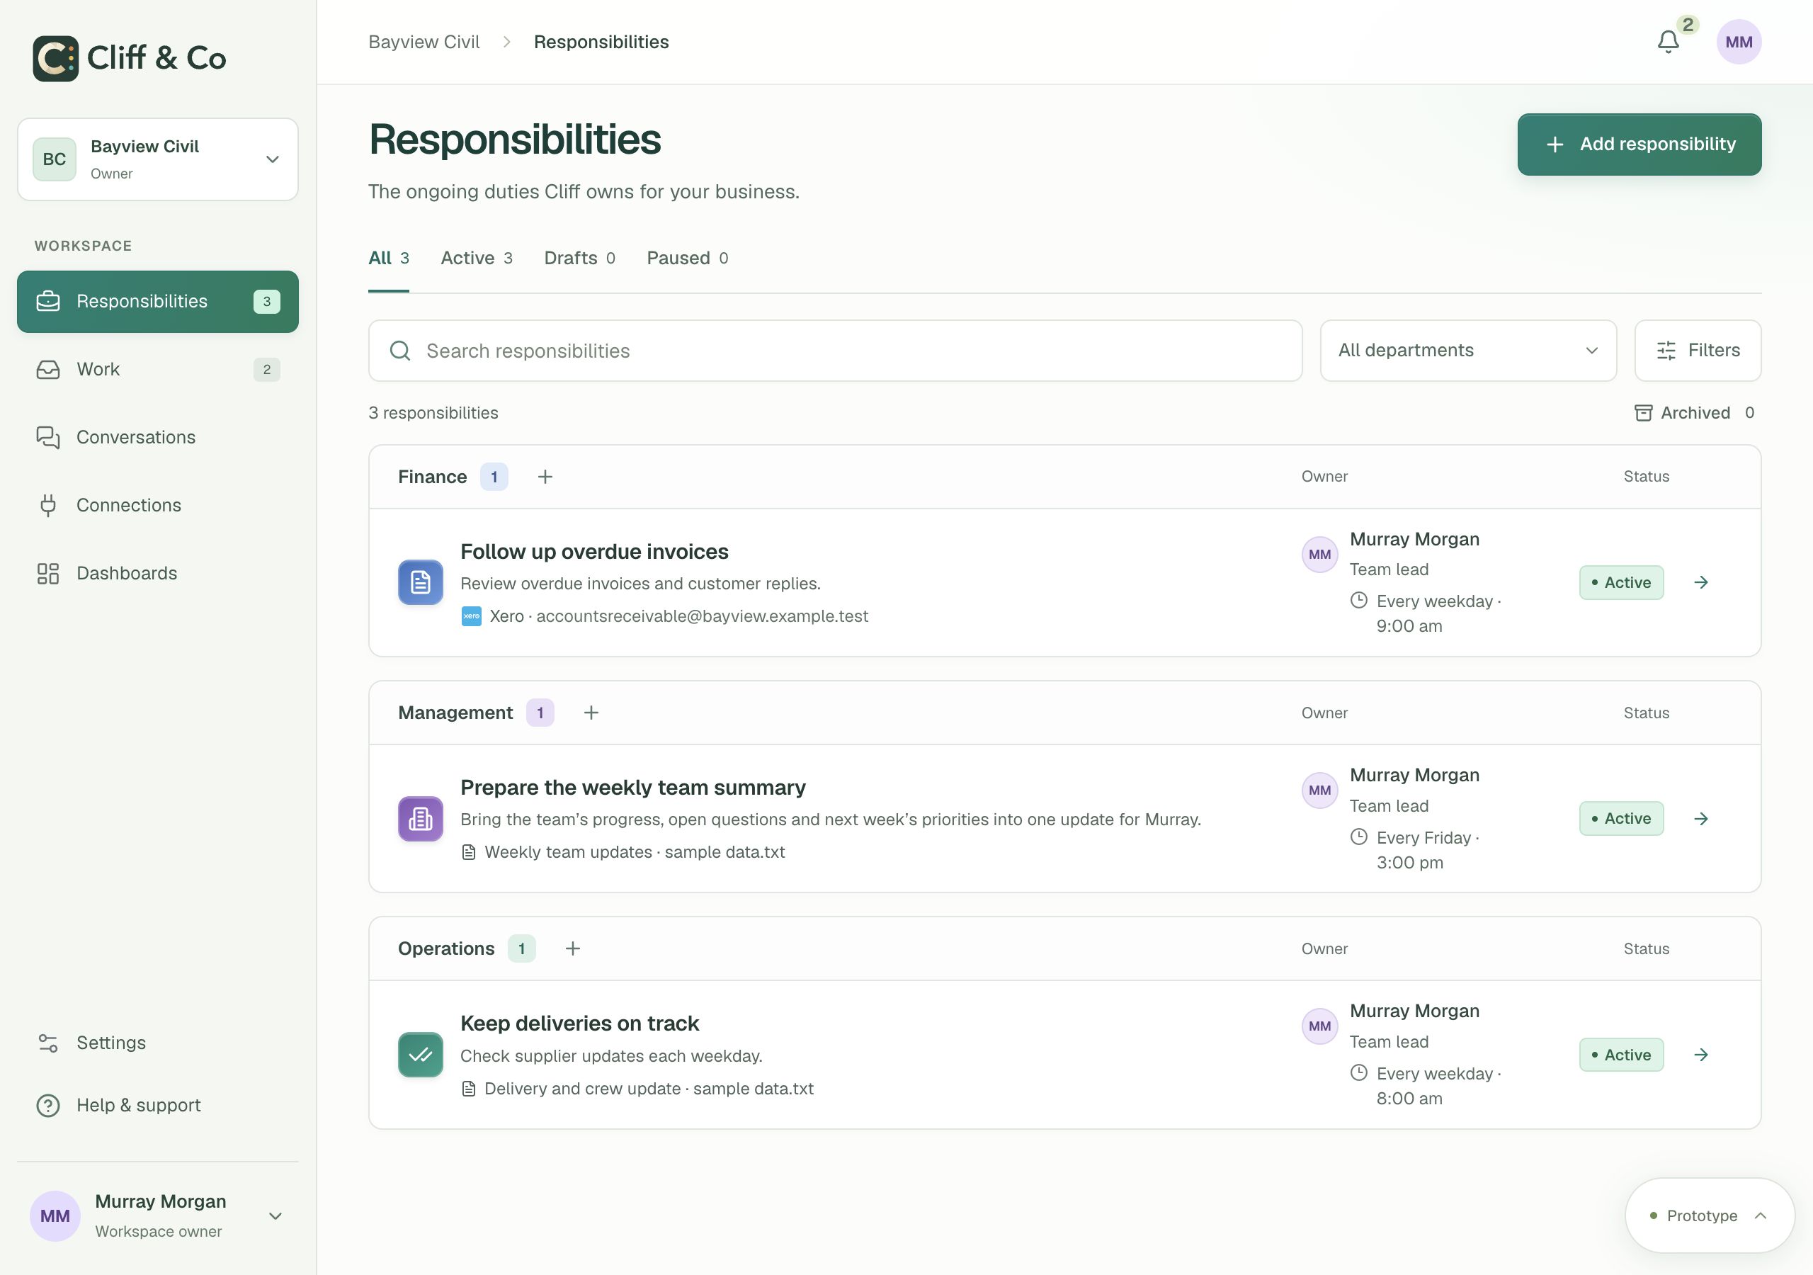Open the notifications bell
The height and width of the screenshot is (1275, 1813).
[x=1668, y=42]
